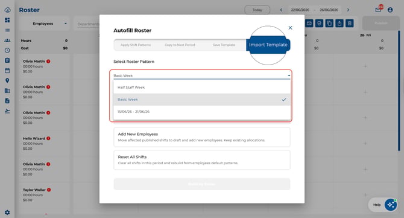
Task: Switch to the Import Template tab
Action: click(x=268, y=45)
